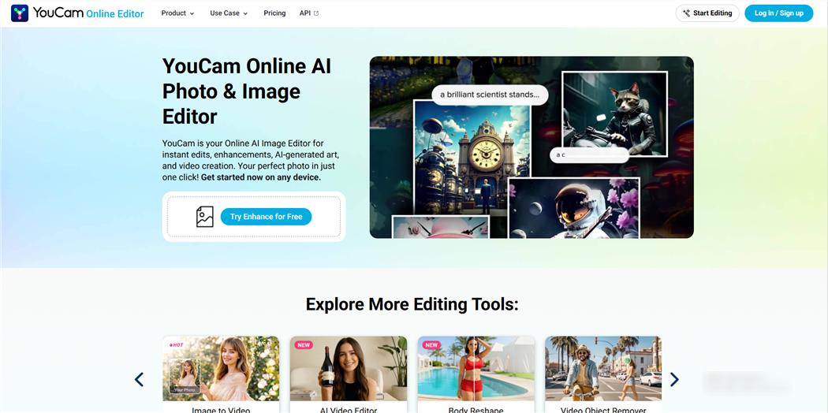828x413 pixels.
Task: Click the 'a brilliant scientist stands...' prompt bubble
Action: tap(490, 95)
